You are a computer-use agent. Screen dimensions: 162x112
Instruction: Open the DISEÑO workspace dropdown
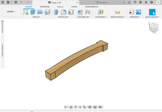(x=11, y=12)
